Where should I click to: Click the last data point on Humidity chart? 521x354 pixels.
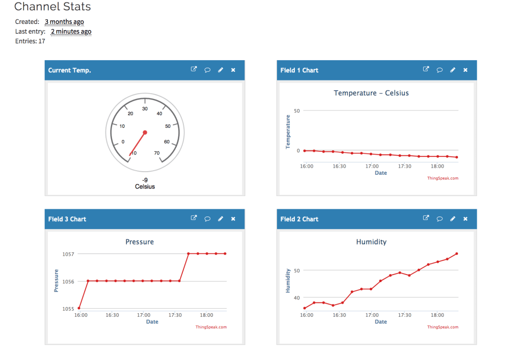pyautogui.click(x=457, y=254)
